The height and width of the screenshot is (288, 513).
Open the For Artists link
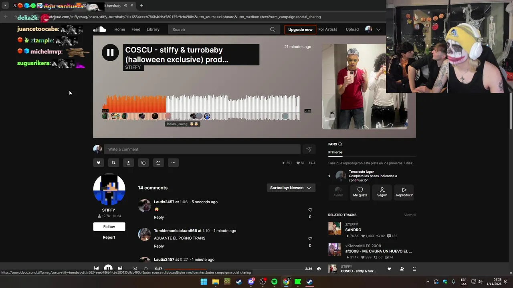pyautogui.click(x=328, y=29)
